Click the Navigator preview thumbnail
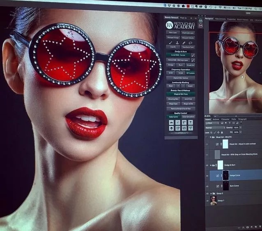Screen dimensions: 262x231 click(x=235, y=67)
